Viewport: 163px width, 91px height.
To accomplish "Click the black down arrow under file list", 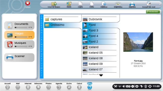I will click(x=101, y=76).
